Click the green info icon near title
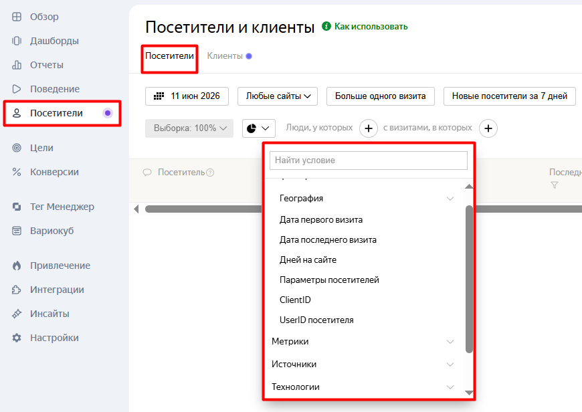The width and height of the screenshot is (582, 412). [x=326, y=26]
